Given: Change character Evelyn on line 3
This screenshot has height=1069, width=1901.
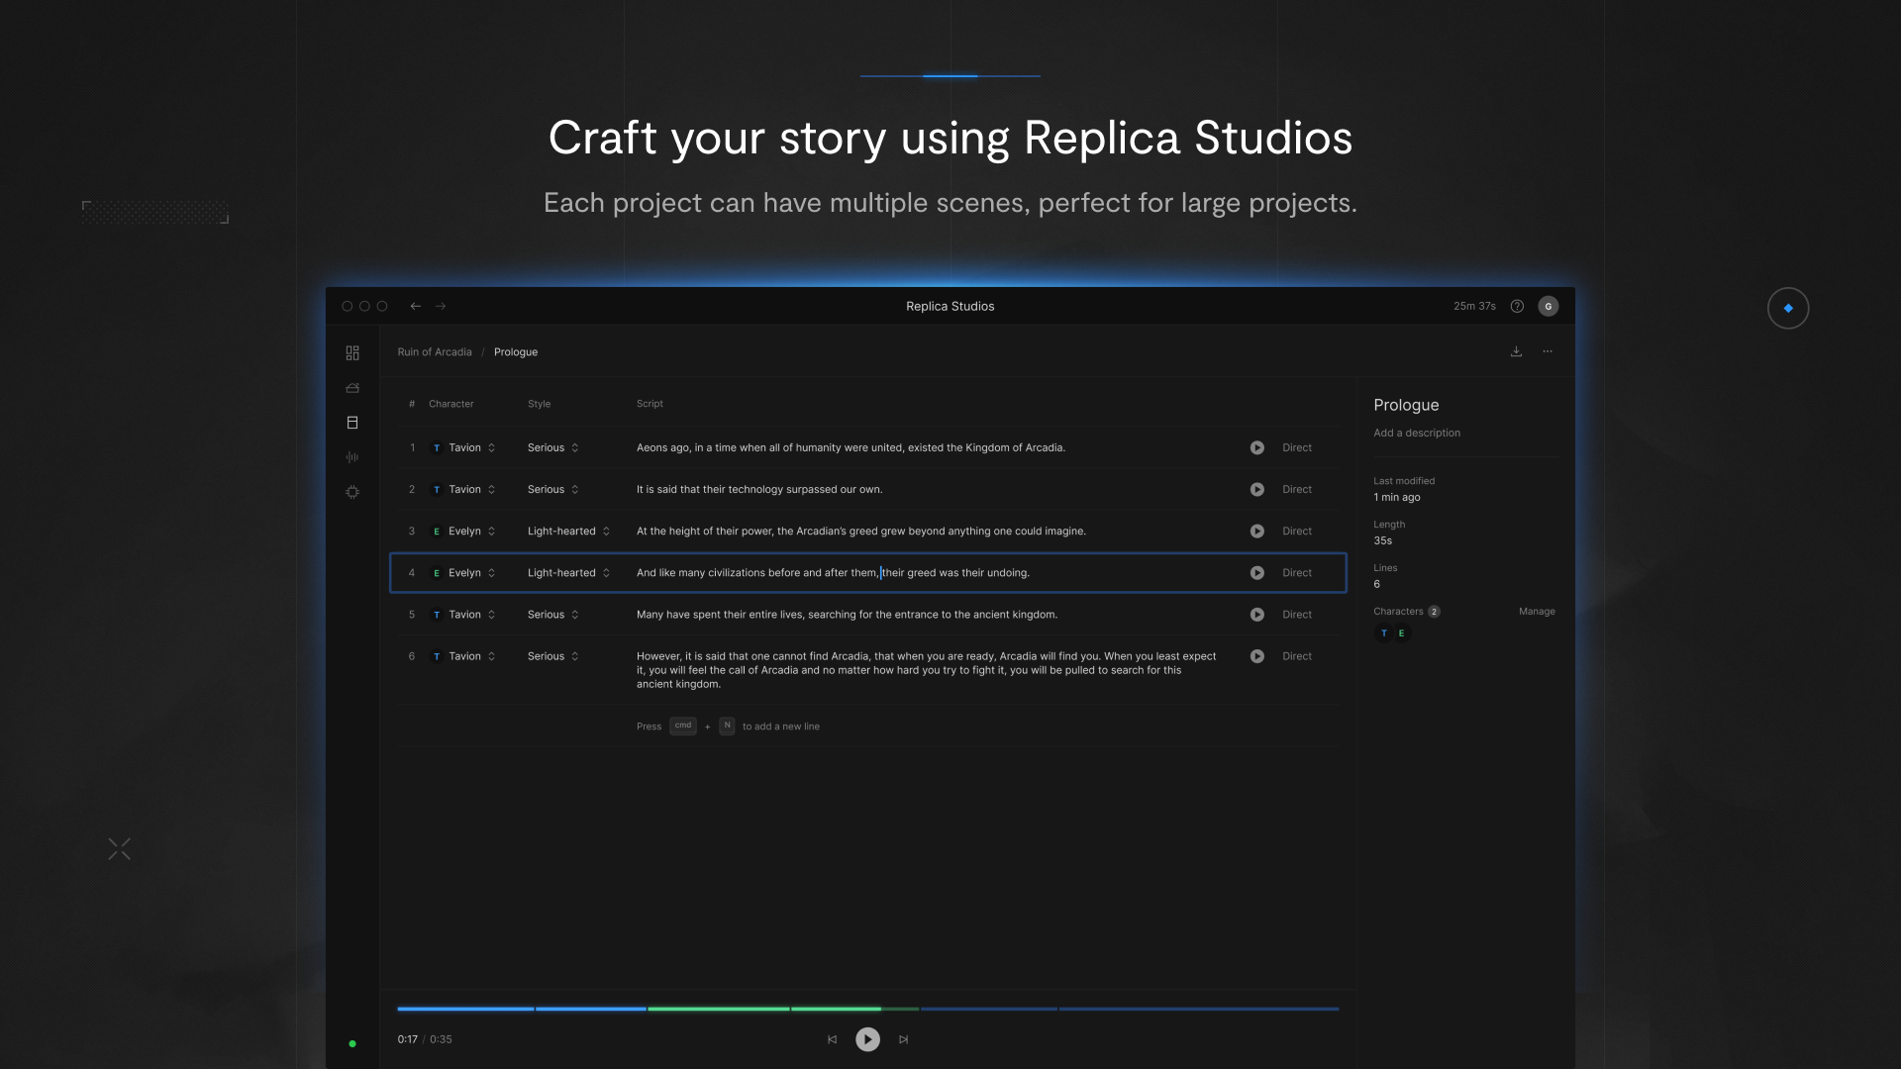Looking at the screenshot, I should point(463,532).
